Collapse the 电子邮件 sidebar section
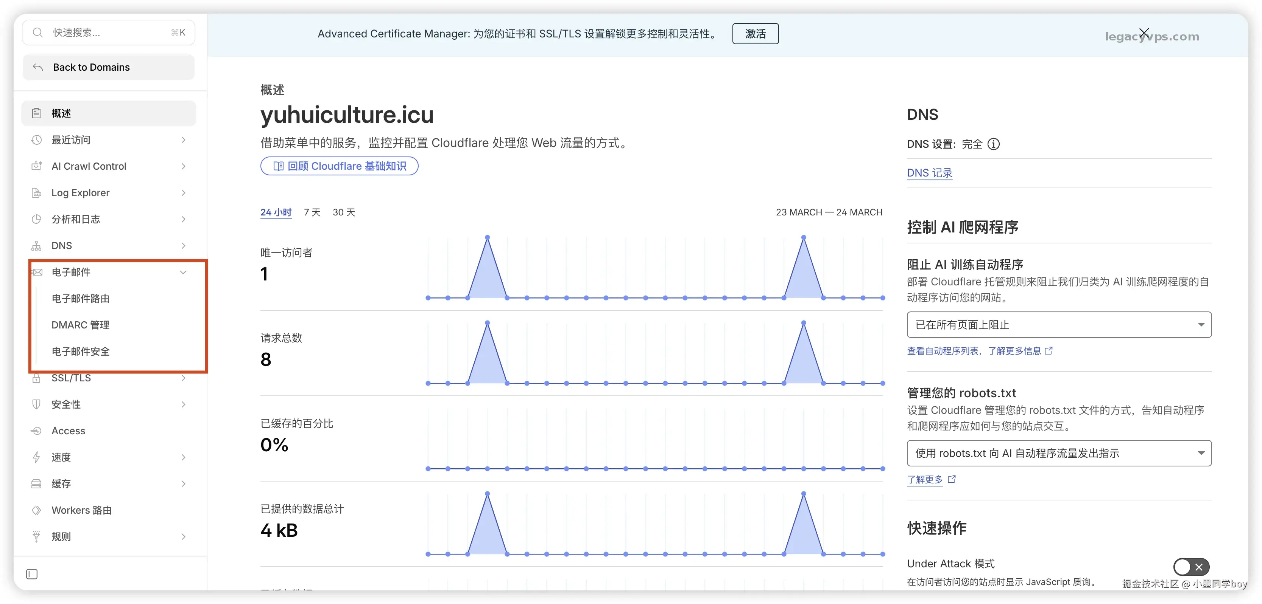1262x604 pixels. pos(183,272)
